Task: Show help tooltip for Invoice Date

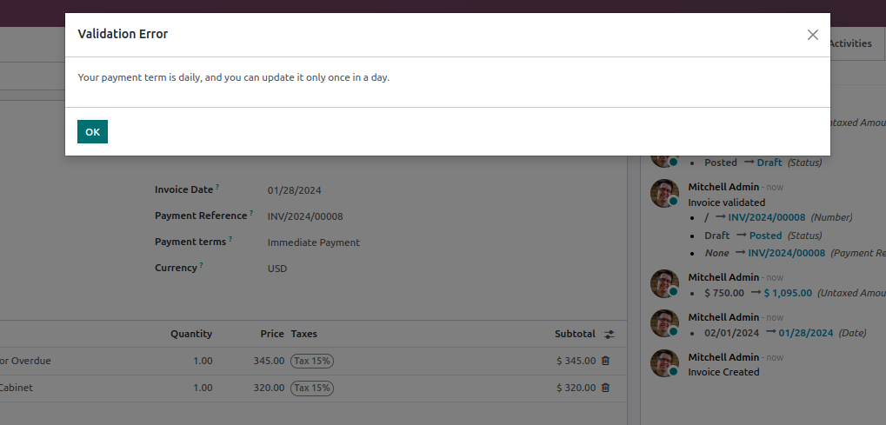Action: tap(217, 187)
